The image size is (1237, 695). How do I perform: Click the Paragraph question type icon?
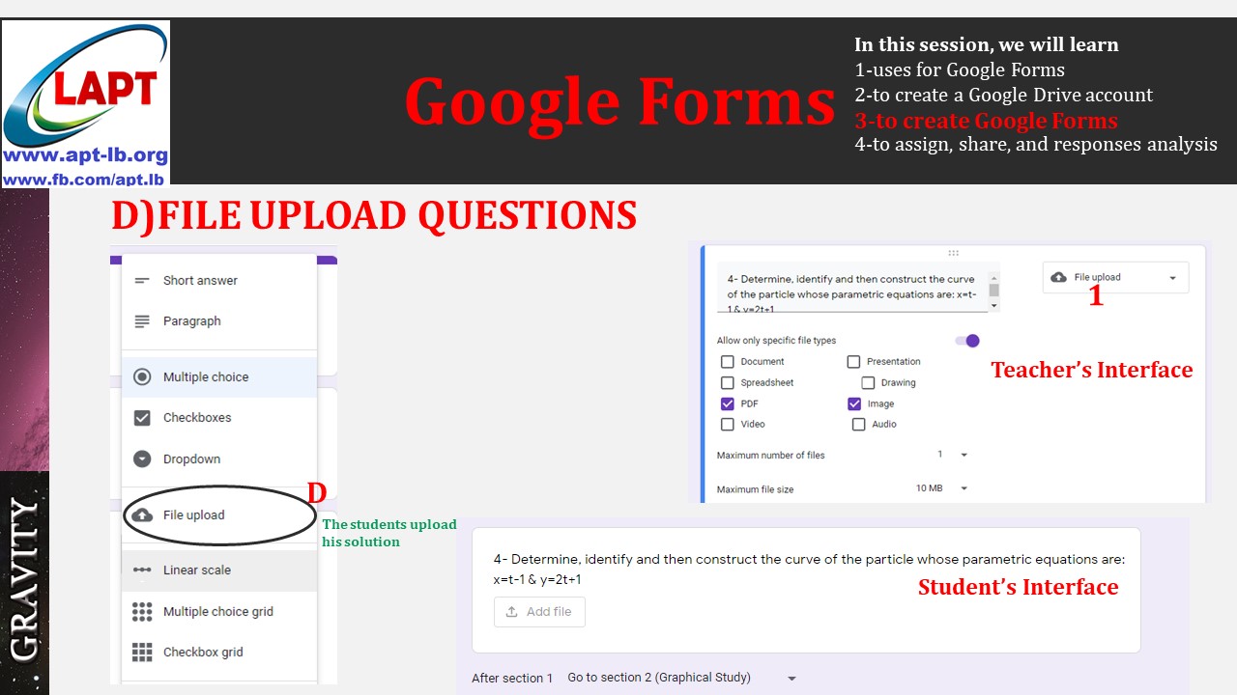140,320
